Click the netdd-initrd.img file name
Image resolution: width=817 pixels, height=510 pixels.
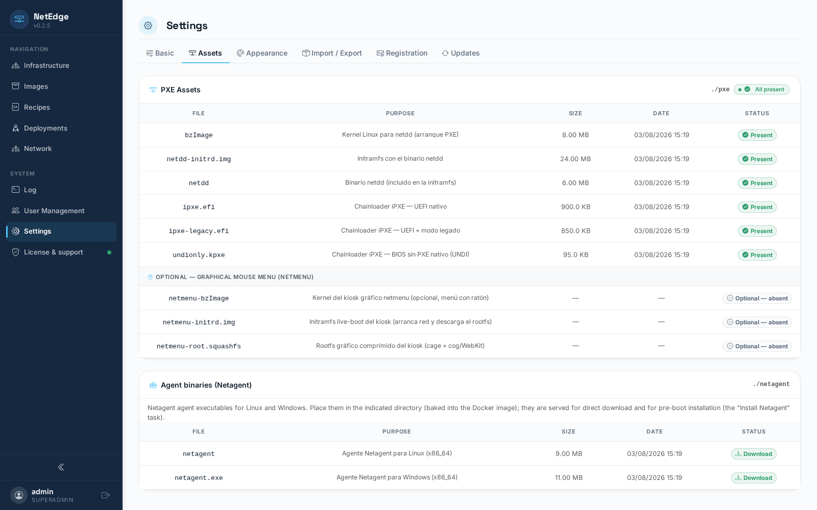coord(199,159)
